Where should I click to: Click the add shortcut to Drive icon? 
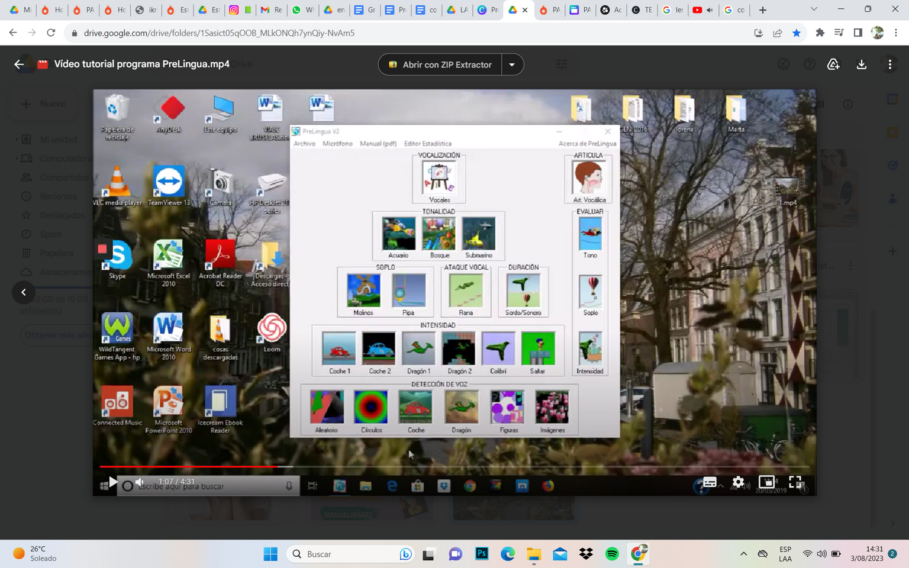[833, 64]
